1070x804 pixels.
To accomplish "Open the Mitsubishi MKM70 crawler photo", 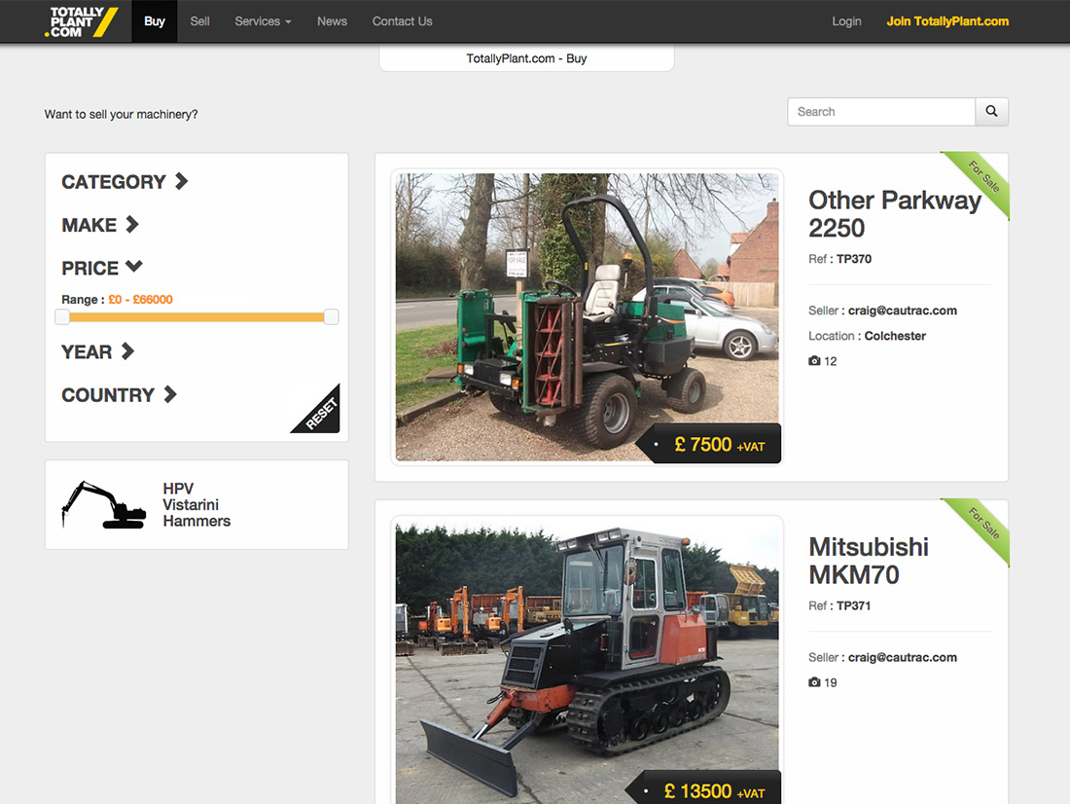I will pos(587,662).
